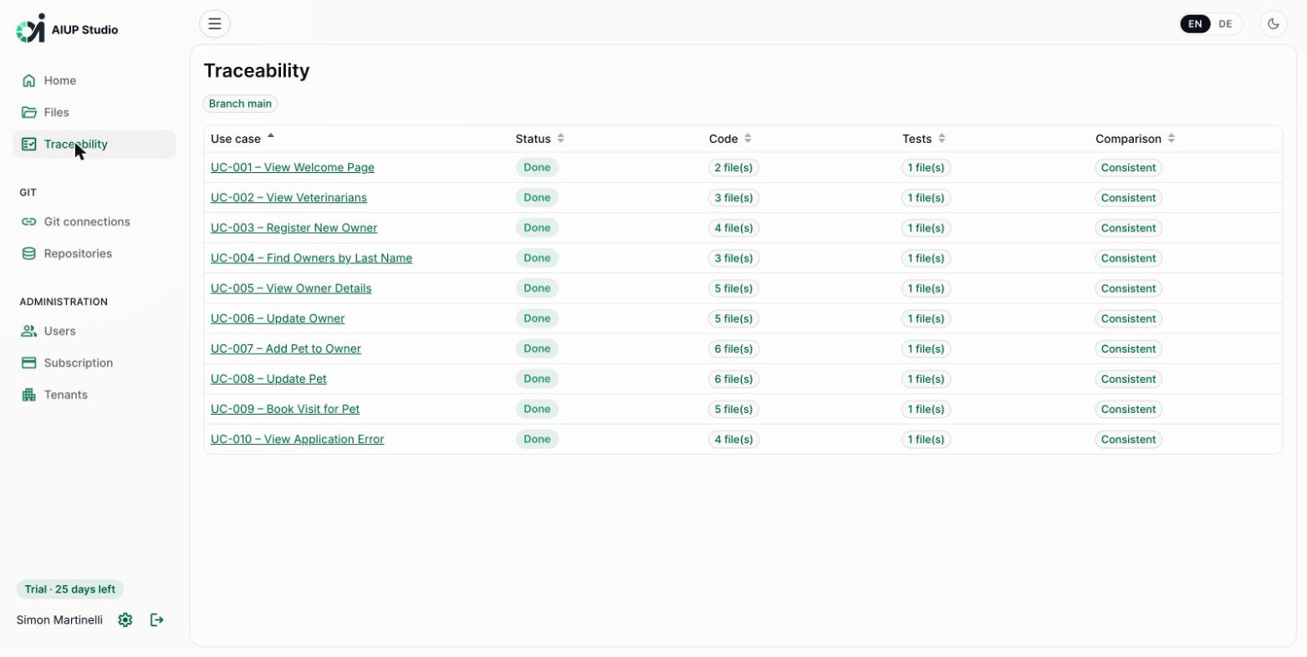The height and width of the screenshot is (657, 1307).
Task: Click the Git connections link icon
Action: point(29,222)
